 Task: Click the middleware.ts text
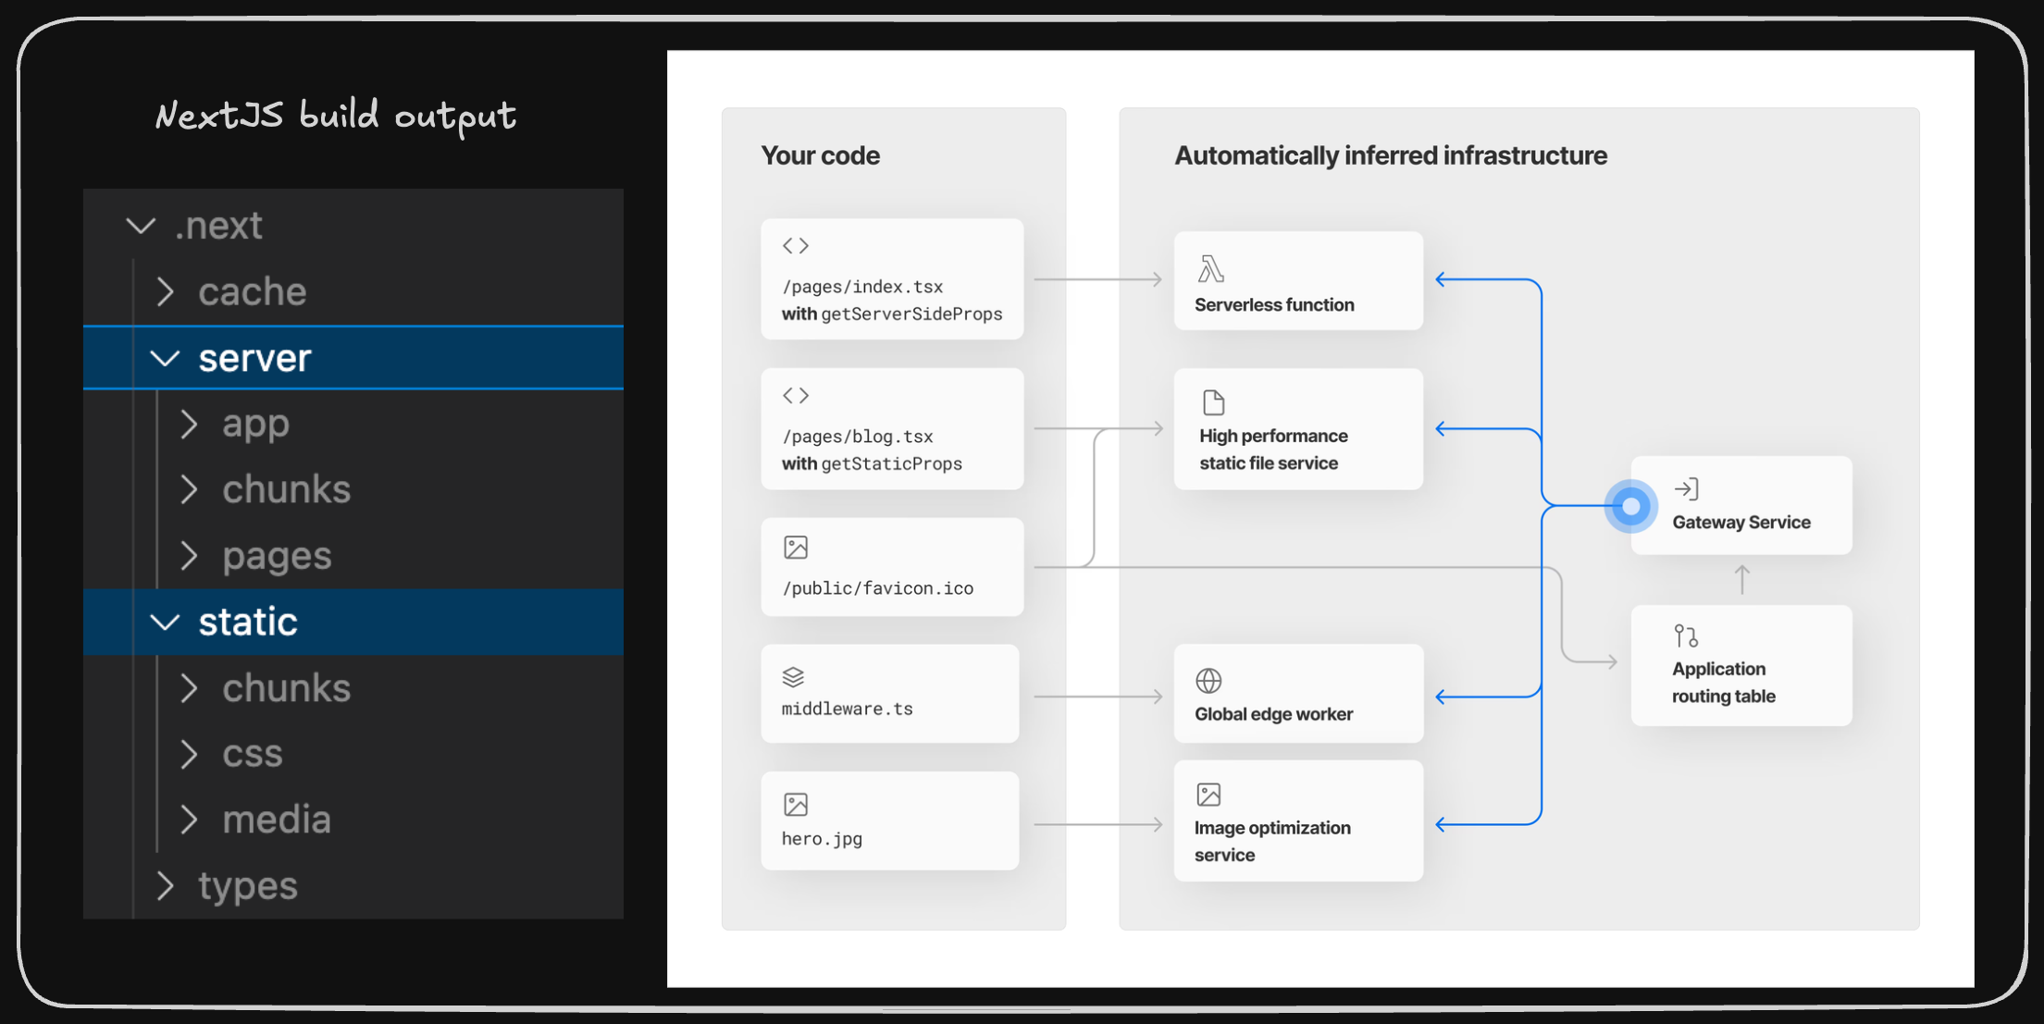point(847,709)
